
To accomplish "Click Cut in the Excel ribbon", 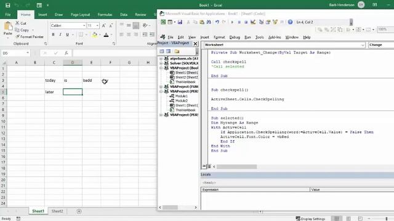I will tap(20, 23).
